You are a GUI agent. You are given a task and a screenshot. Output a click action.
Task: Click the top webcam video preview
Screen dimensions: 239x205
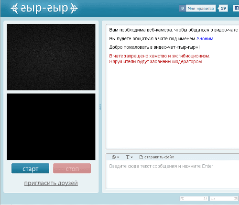(51, 57)
